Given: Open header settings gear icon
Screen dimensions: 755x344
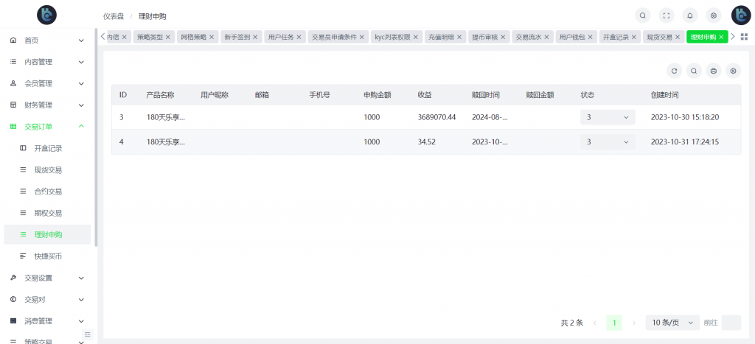Looking at the screenshot, I should tap(714, 16).
